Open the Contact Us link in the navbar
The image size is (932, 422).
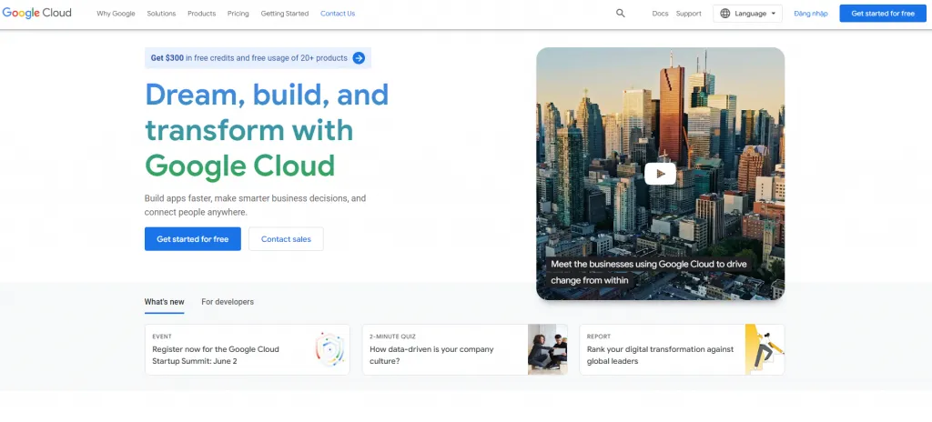coord(338,14)
